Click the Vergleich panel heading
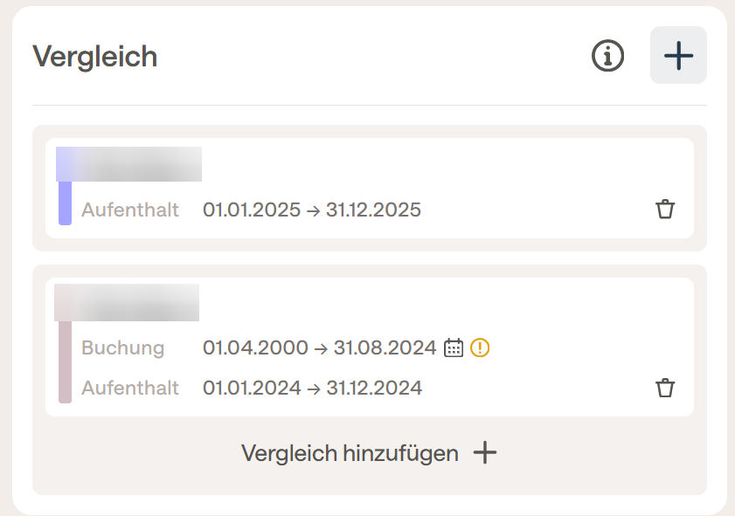 (x=94, y=57)
